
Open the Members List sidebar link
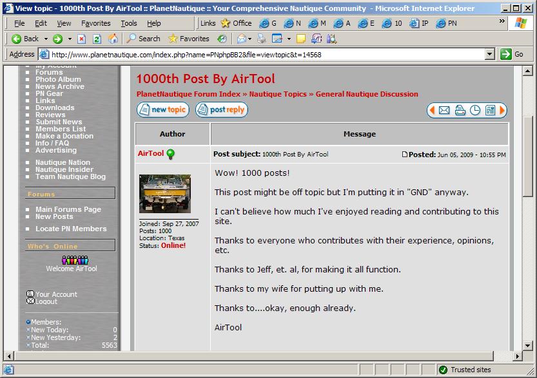coord(61,129)
